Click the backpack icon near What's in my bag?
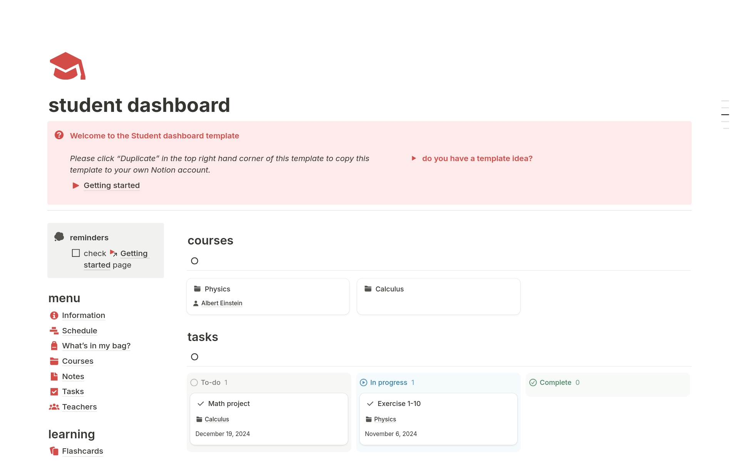Viewport: 739px width, 461px height. pos(54,346)
